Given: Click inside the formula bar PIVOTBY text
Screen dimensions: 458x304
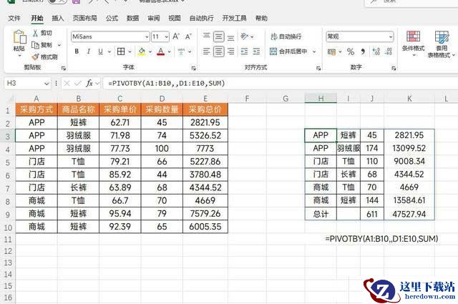Looking at the screenshot, I should click(x=167, y=84).
